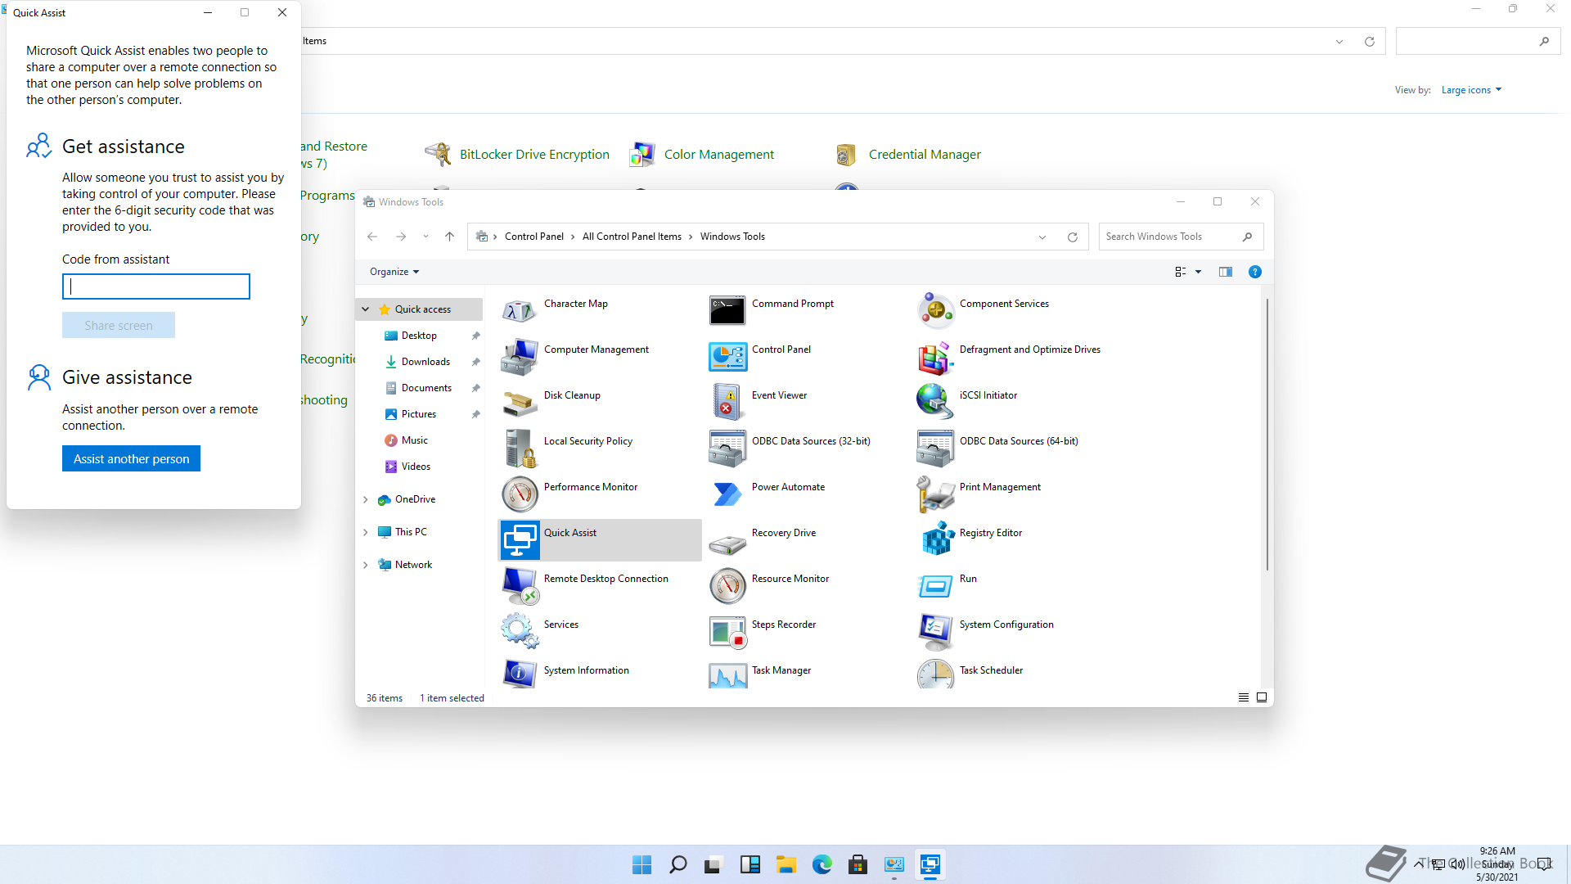Open Character Map tool icon

pos(519,311)
